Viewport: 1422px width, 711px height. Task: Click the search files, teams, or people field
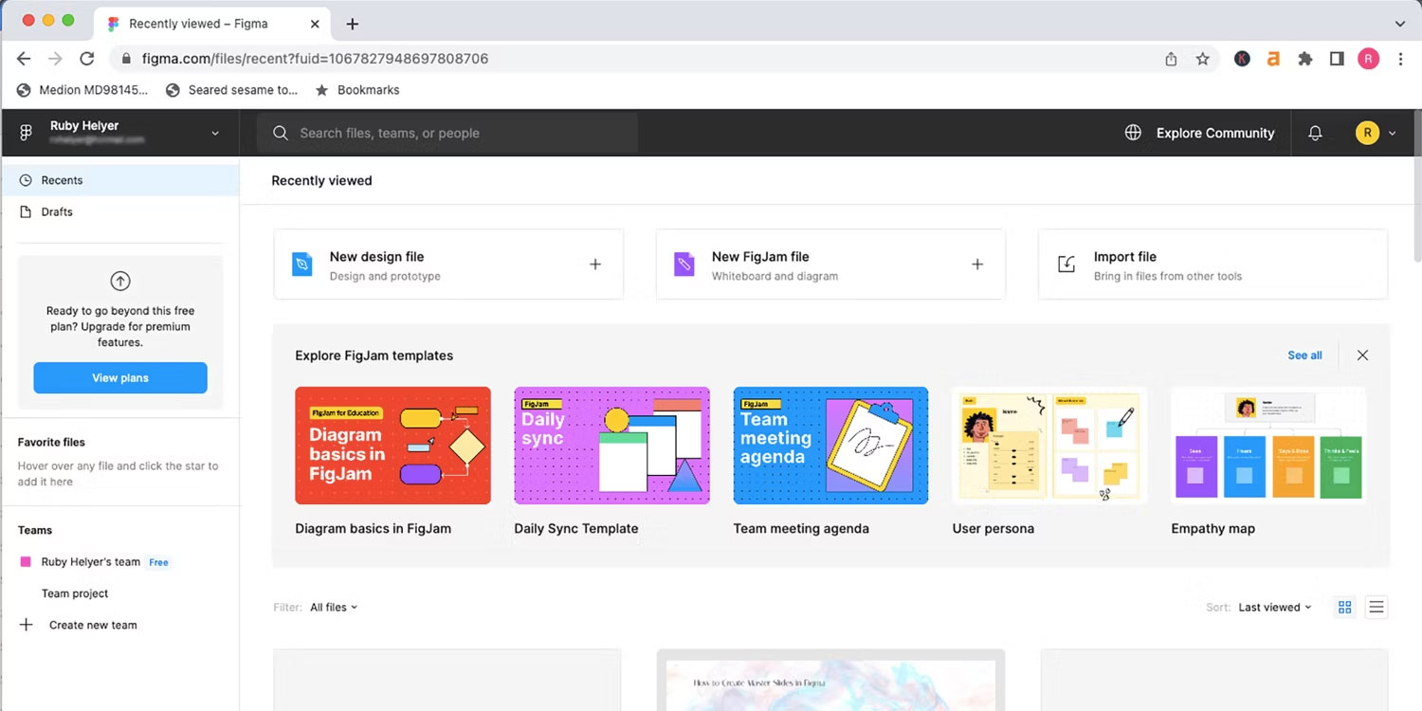[447, 134]
